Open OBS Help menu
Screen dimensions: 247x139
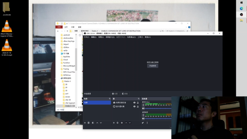click(148, 37)
